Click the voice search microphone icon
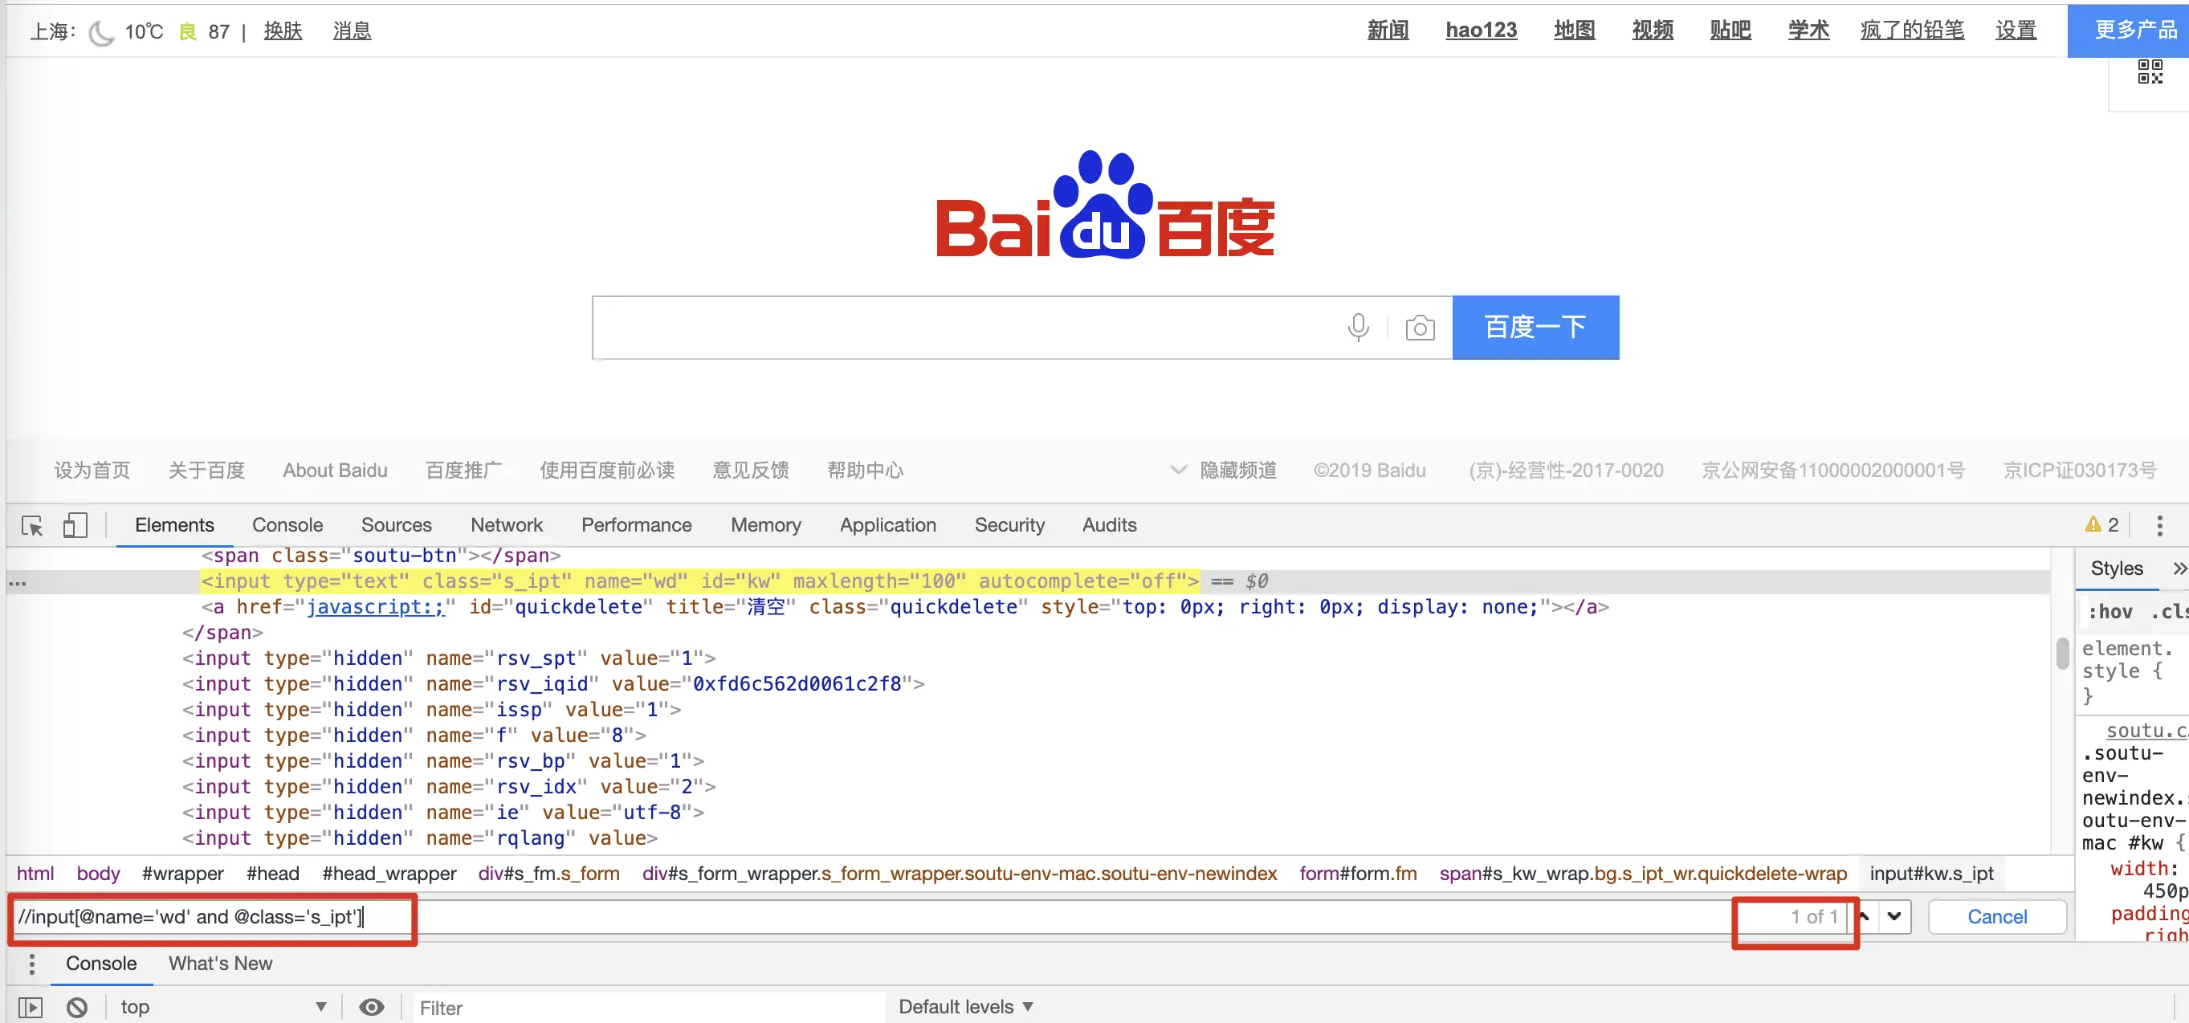Viewport: 2189px width, 1023px height. [x=1358, y=327]
